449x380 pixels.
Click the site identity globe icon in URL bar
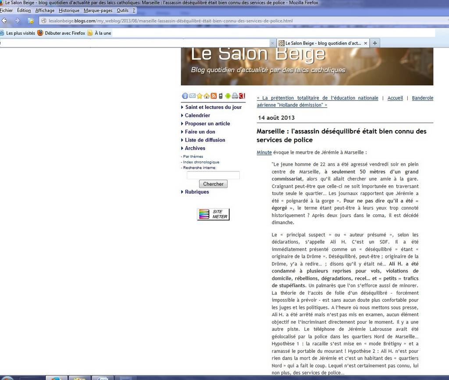[44, 21]
